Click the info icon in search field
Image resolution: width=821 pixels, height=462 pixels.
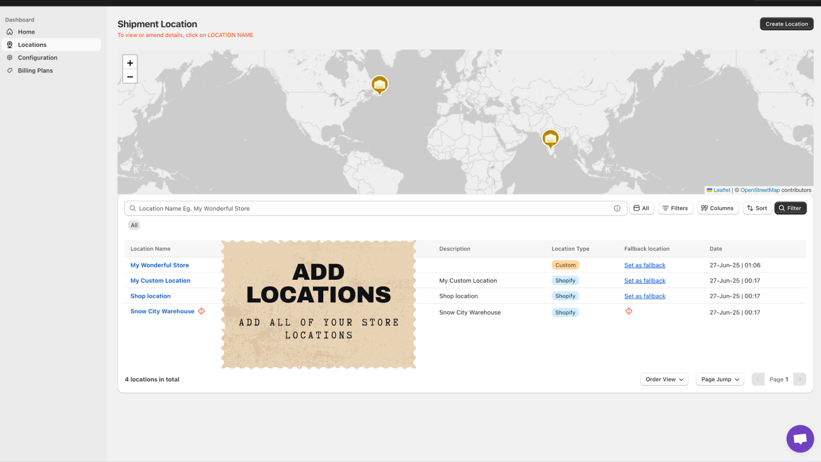617,208
